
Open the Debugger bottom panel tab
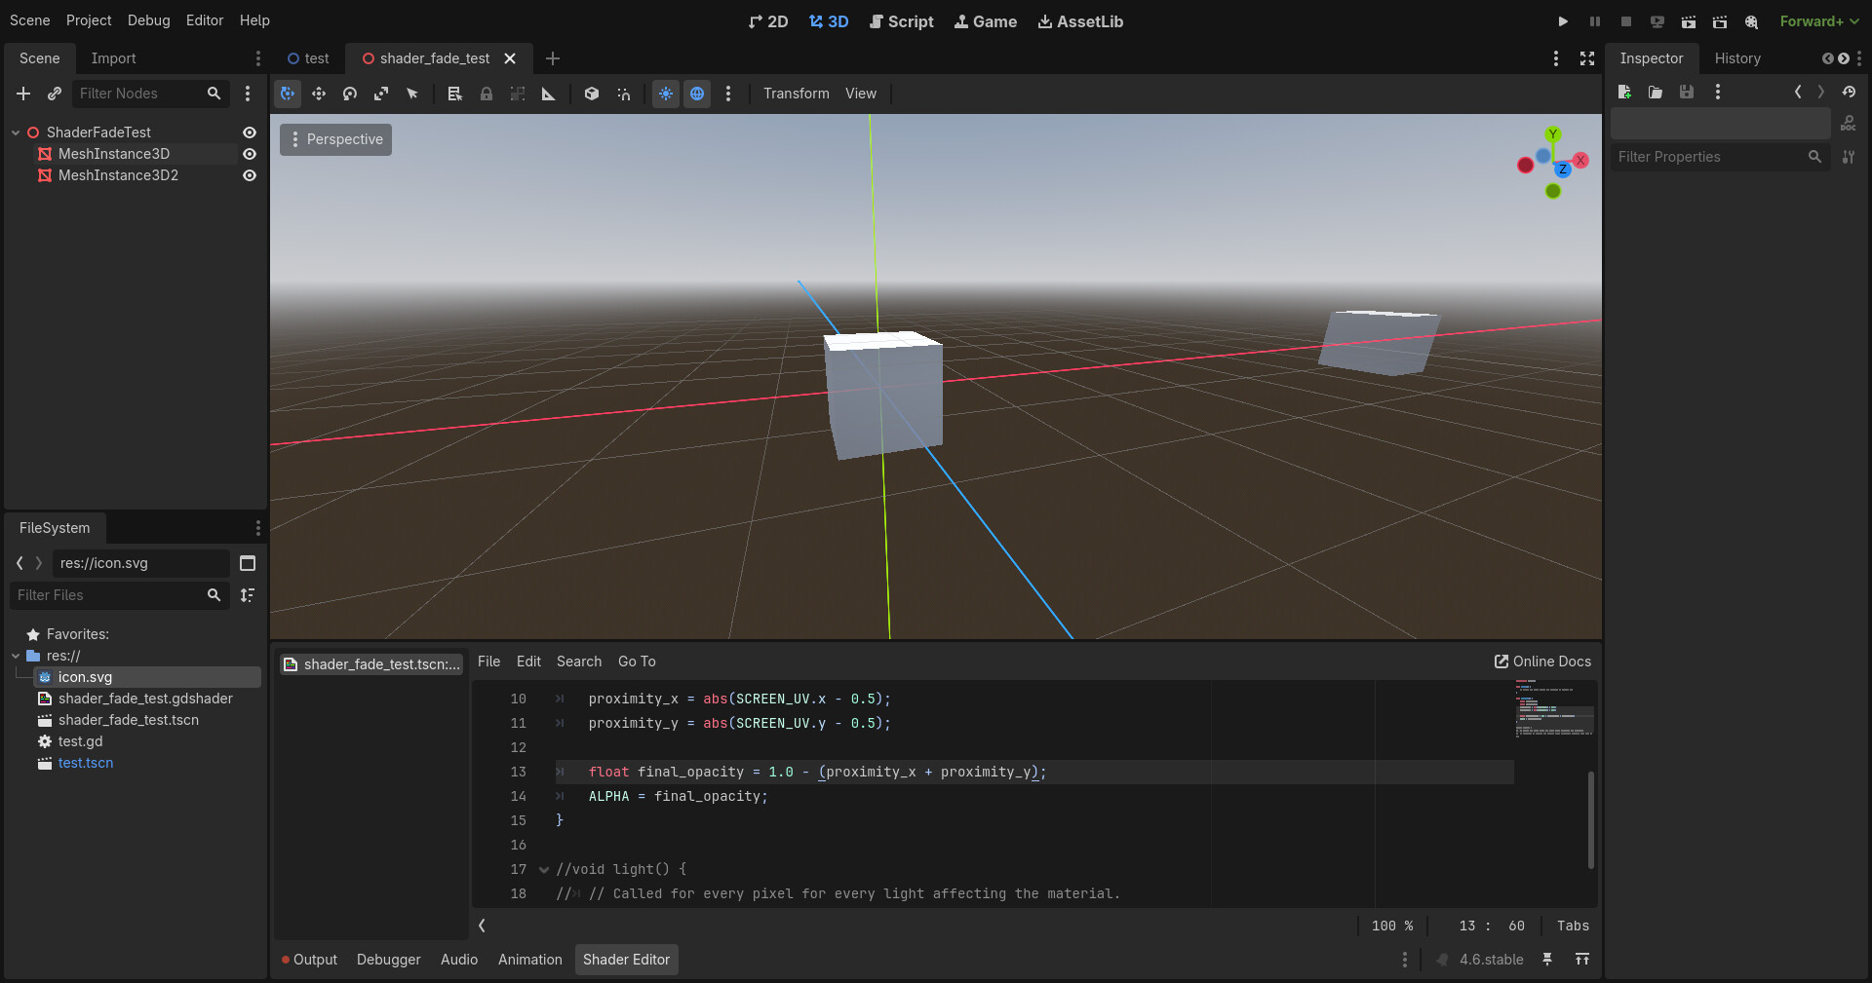388,960
